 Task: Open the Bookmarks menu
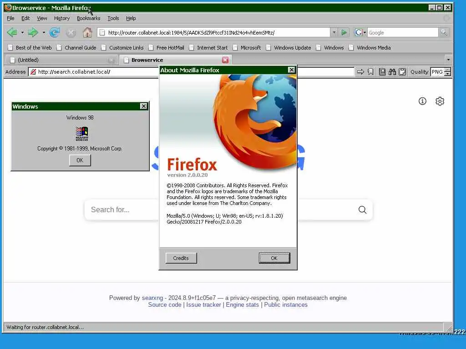[x=89, y=18]
